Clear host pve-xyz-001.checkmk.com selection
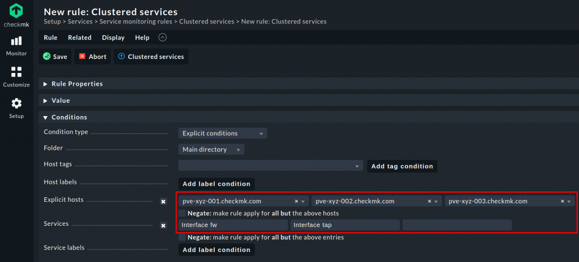The image size is (579, 262). (297, 201)
